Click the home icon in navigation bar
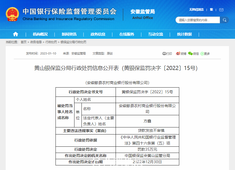 (15, 34)
